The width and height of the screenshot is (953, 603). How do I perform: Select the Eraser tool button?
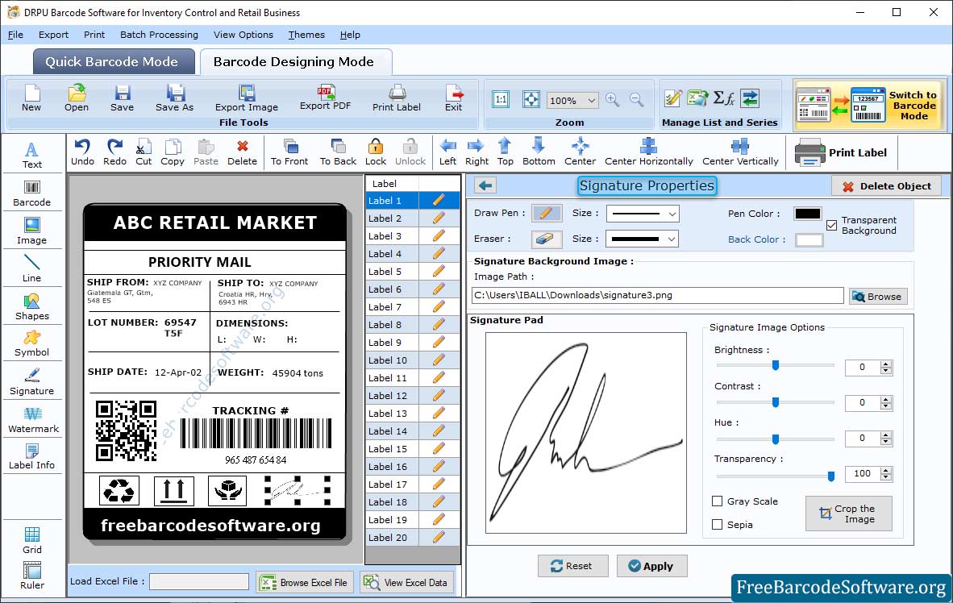point(547,239)
